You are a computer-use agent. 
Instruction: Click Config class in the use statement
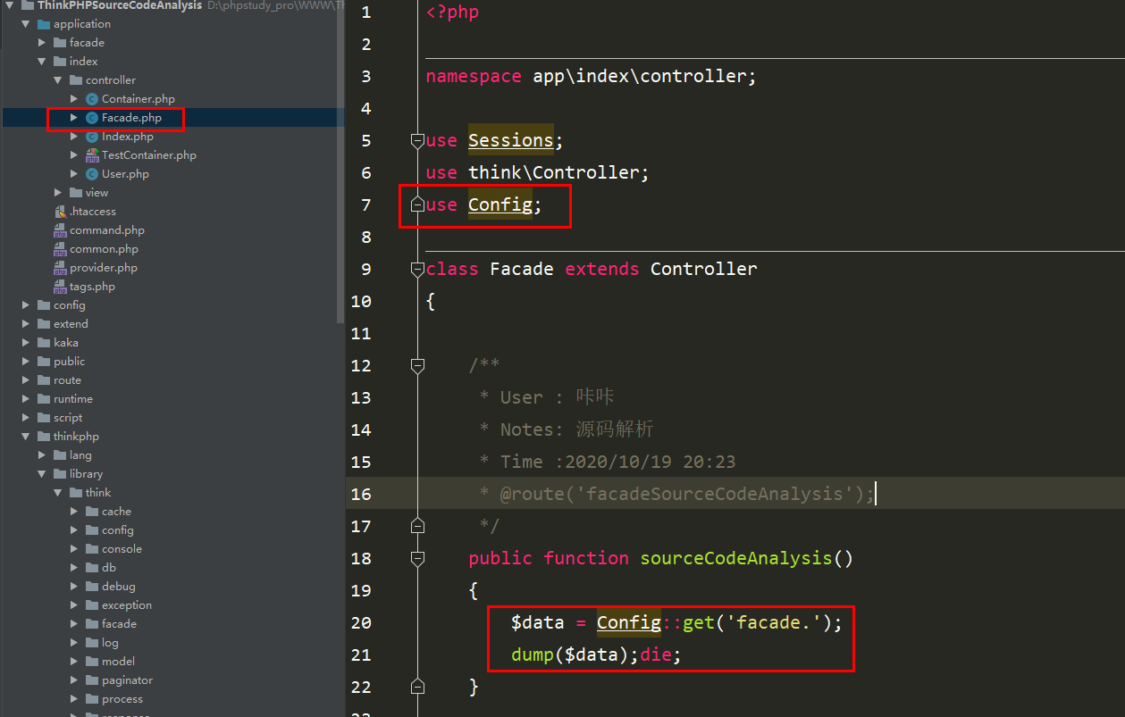500,204
